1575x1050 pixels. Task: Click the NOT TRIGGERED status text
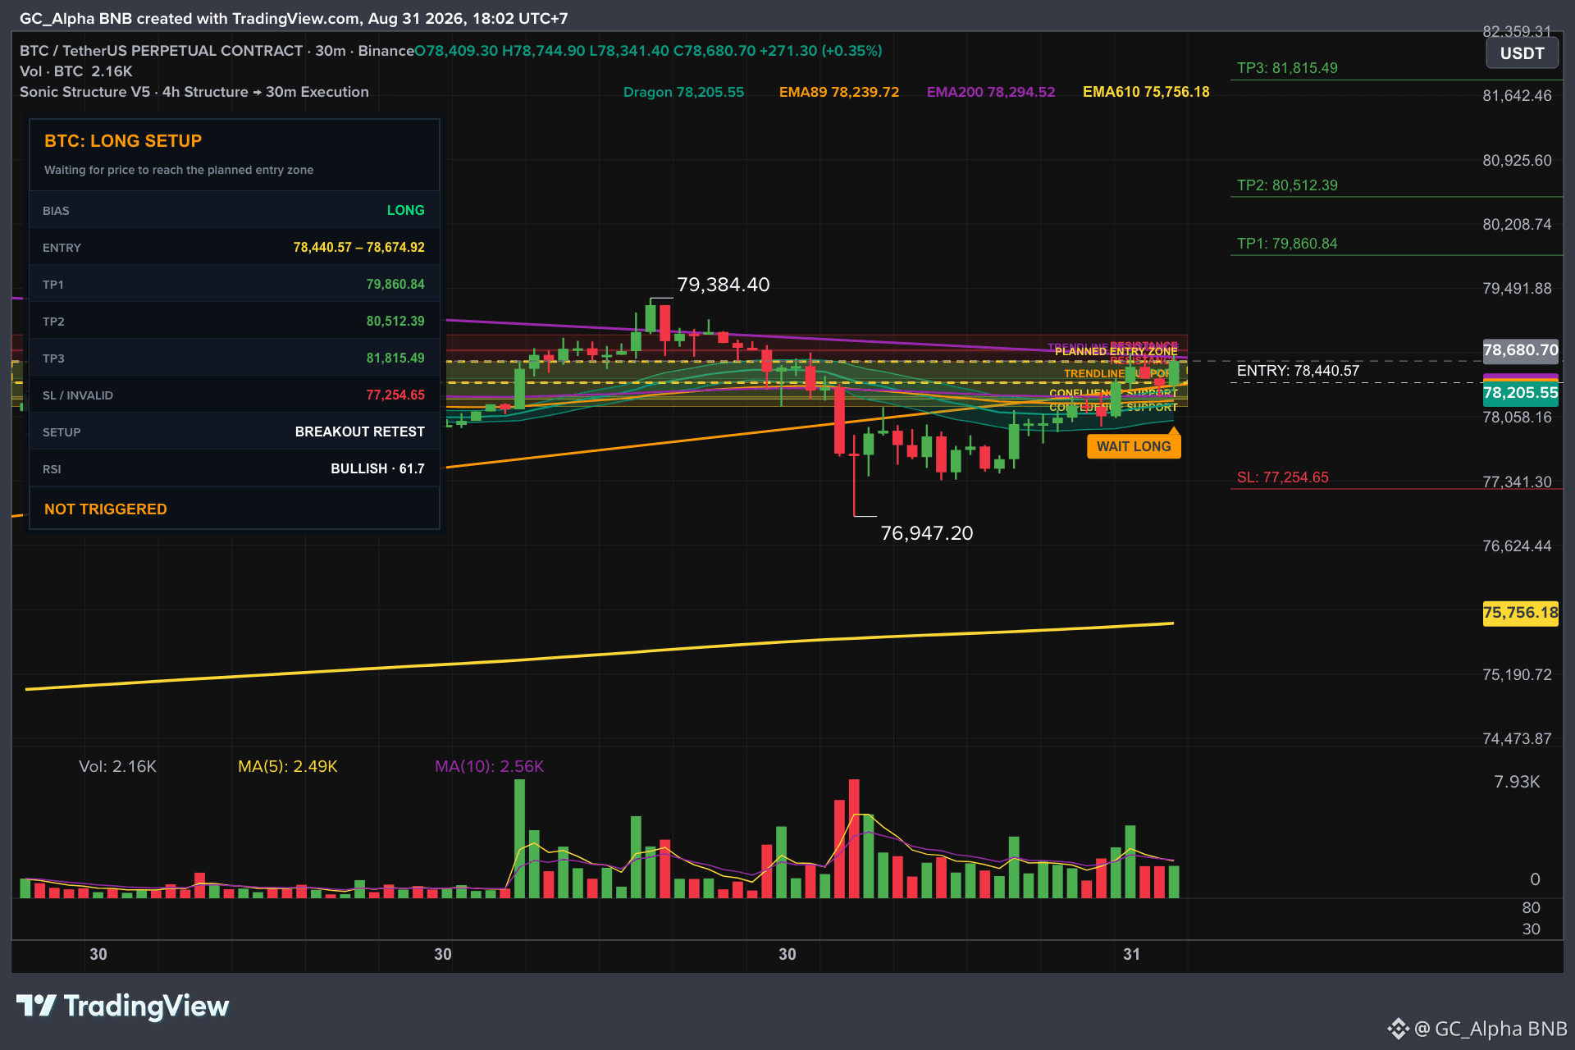106,509
